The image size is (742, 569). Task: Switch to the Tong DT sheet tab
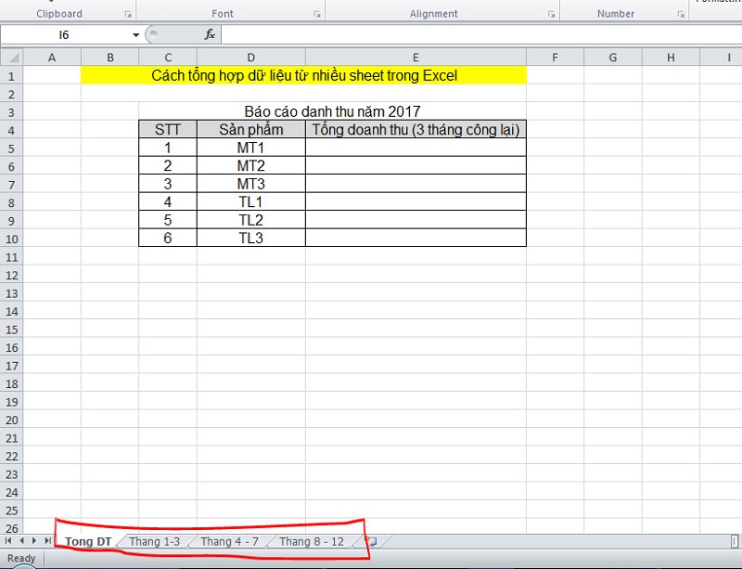click(88, 541)
